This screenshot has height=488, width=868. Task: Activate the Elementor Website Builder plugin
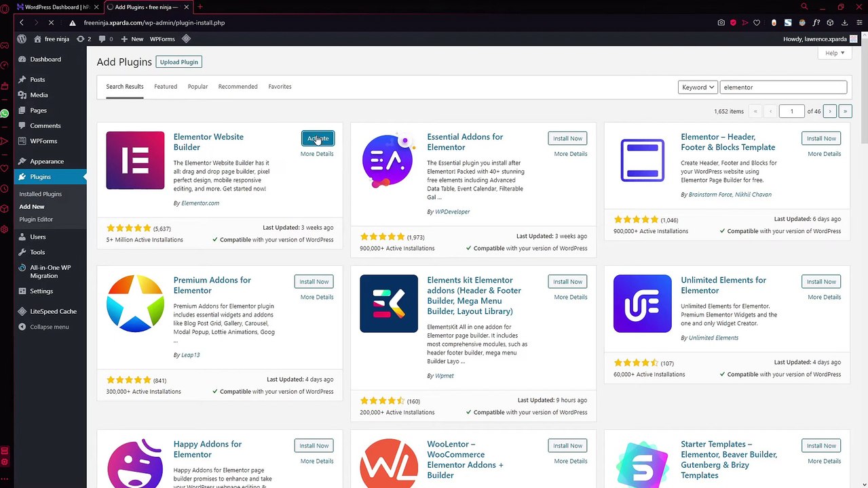318,138
